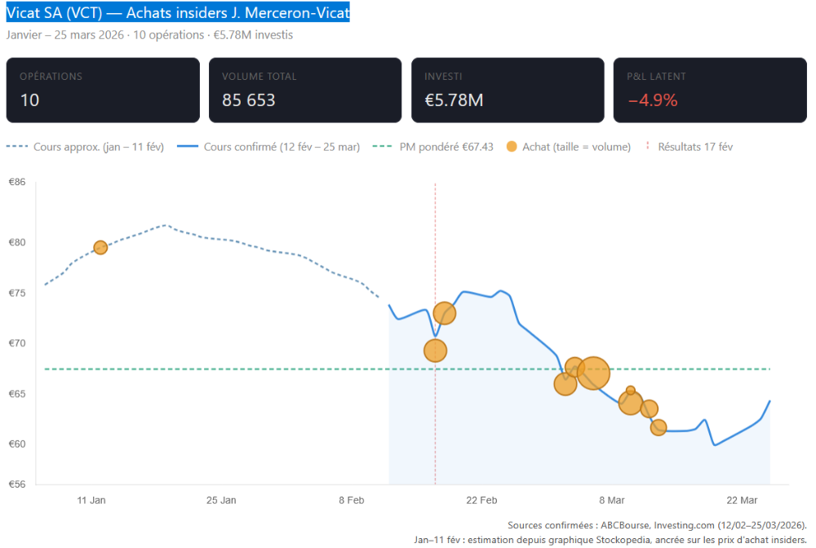Select the Investi €5.78M card
This screenshot has height=548, width=816.
508,90
